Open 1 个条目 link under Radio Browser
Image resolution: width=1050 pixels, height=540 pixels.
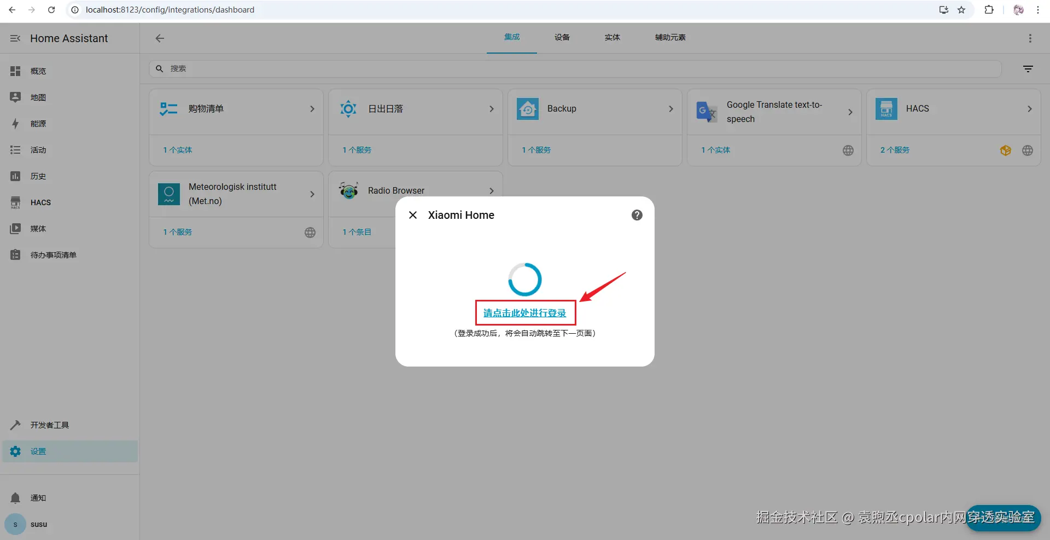click(357, 232)
